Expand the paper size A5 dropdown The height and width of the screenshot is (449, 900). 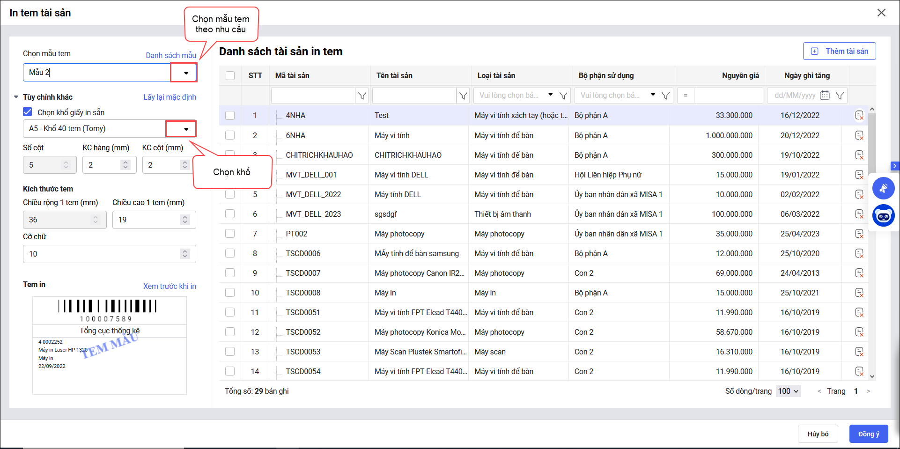[186, 129]
